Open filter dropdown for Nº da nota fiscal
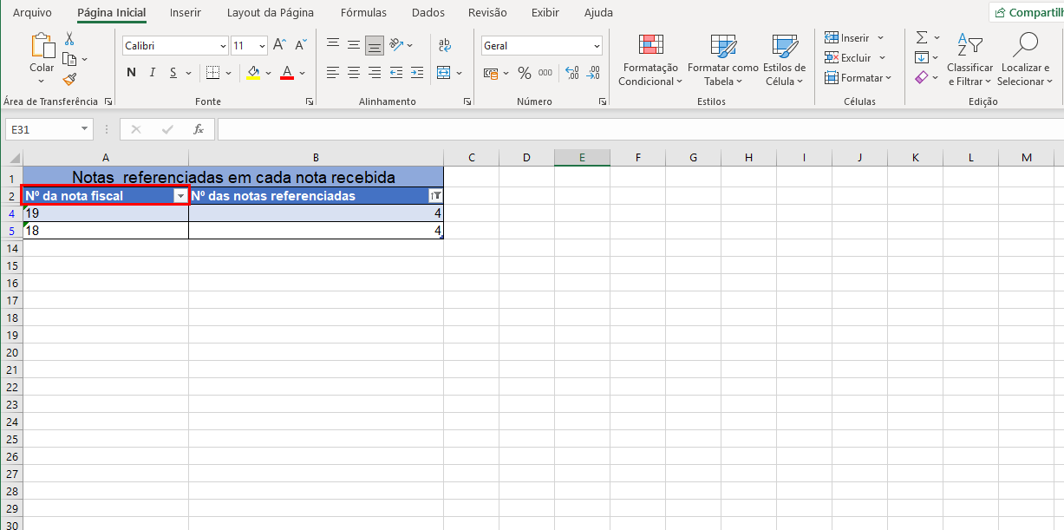Screen dimensions: 1064x530 [180, 196]
